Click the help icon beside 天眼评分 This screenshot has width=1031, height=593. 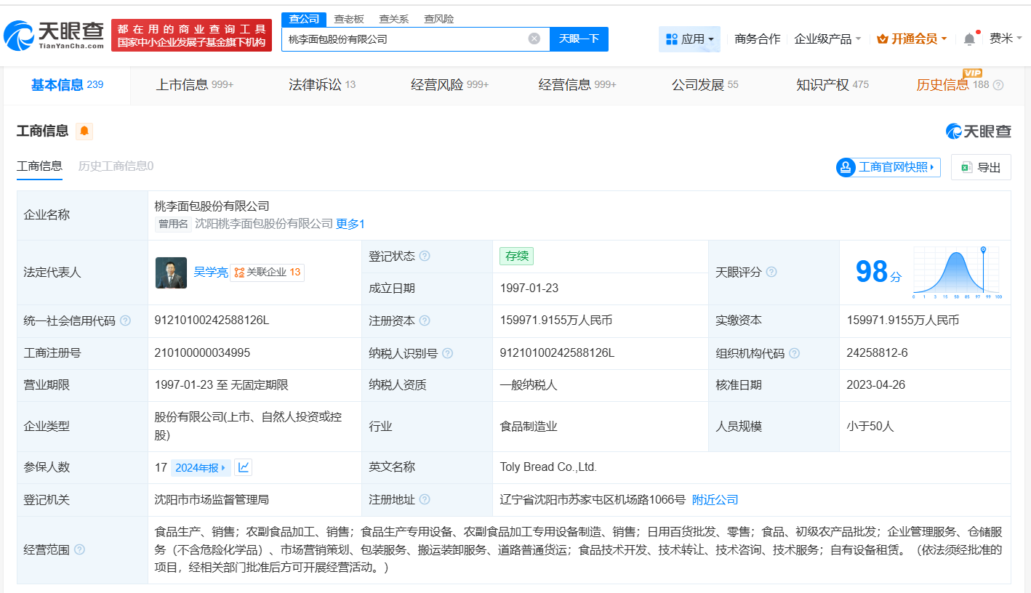click(x=771, y=272)
